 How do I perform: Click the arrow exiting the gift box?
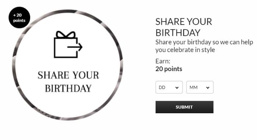click(x=75, y=47)
